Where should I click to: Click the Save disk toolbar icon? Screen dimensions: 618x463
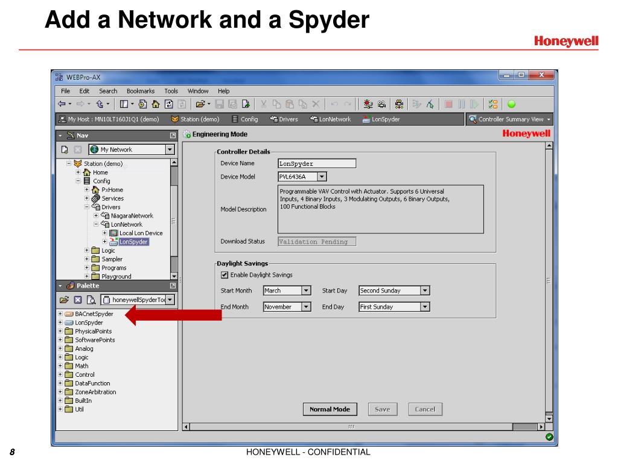tap(220, 104)
